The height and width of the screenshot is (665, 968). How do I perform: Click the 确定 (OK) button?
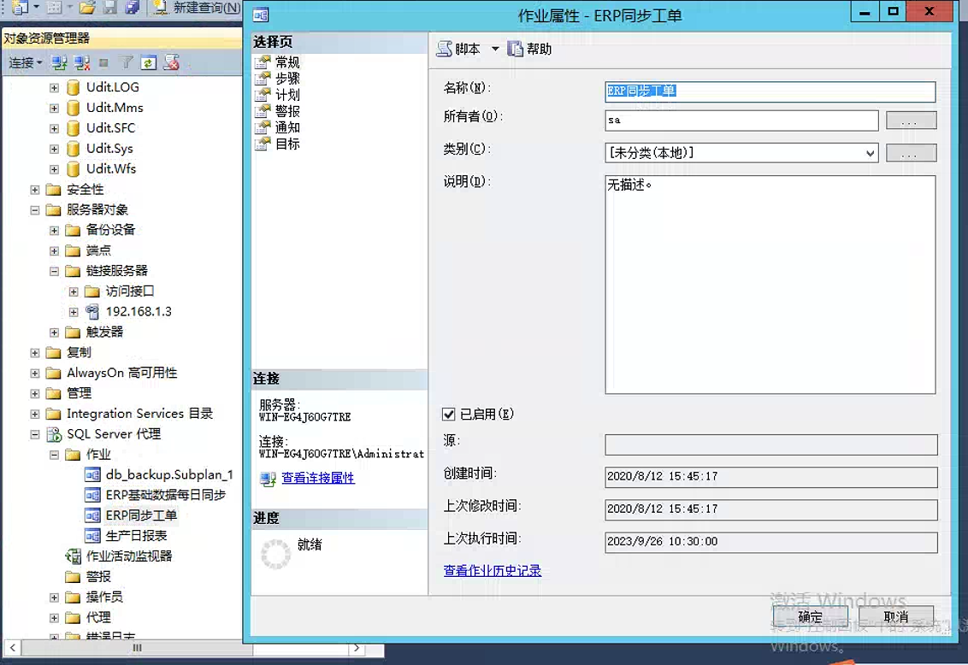click(x=810, y=616)
